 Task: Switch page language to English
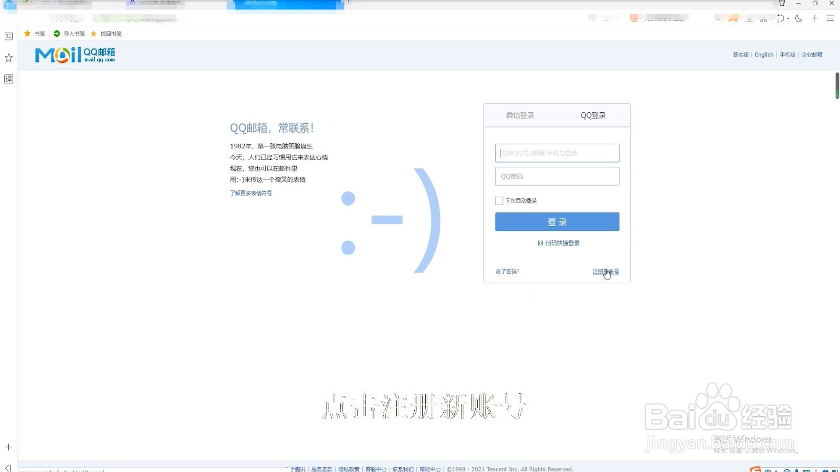(x=764, y=55)
